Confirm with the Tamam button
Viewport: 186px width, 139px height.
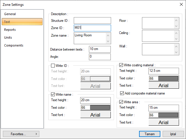point(149,134)
